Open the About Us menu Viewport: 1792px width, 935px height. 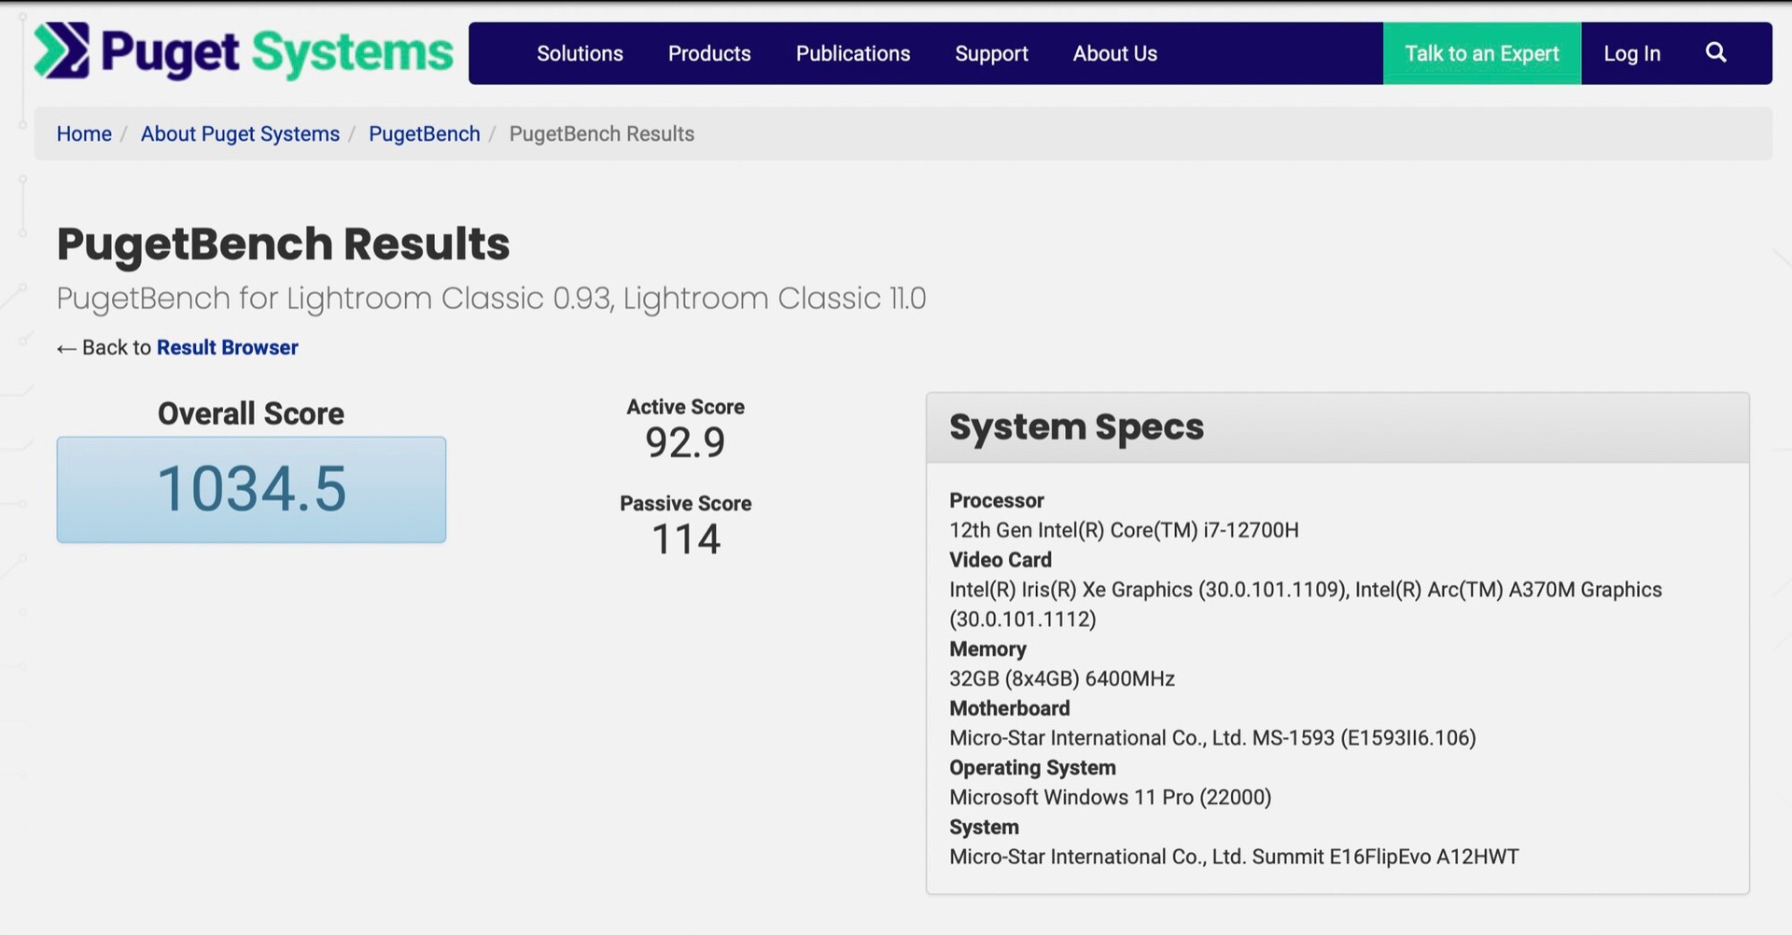tap(1115, 53)
